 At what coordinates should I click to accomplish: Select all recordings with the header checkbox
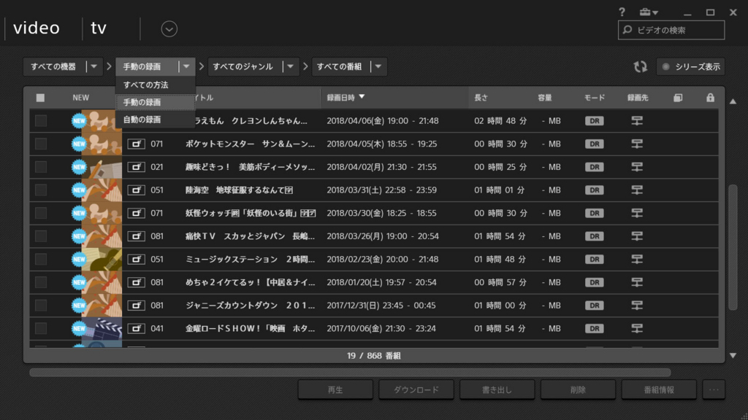pos(41,97)
